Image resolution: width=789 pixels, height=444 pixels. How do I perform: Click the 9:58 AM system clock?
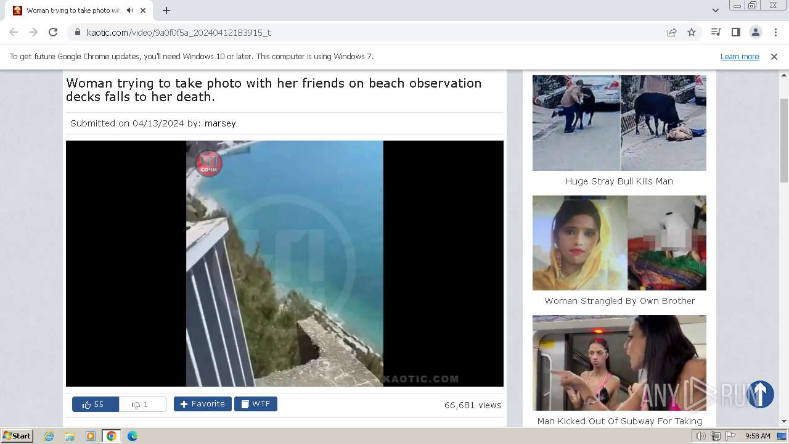point(758,436)
